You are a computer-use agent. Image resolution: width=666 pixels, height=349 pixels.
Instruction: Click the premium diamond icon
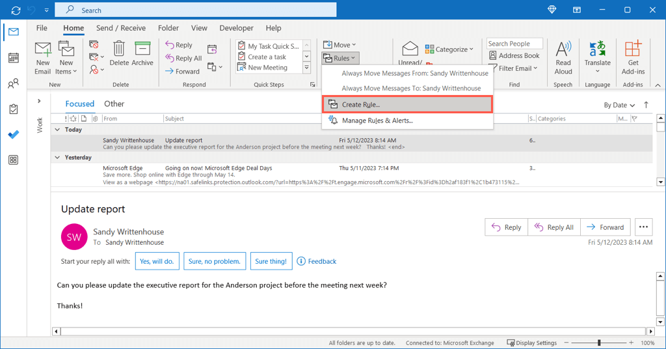552,10
